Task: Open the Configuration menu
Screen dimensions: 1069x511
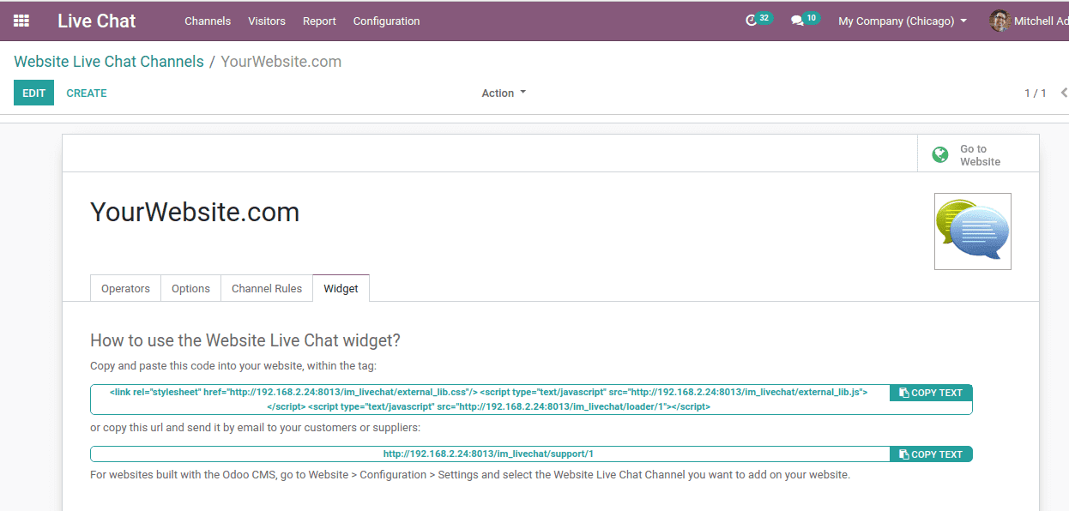Action: coord(387,21)
